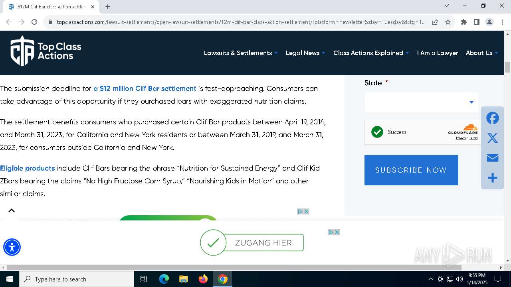511x287 pixels.
Task: Share page on X icon
Action: pos(493,138)
